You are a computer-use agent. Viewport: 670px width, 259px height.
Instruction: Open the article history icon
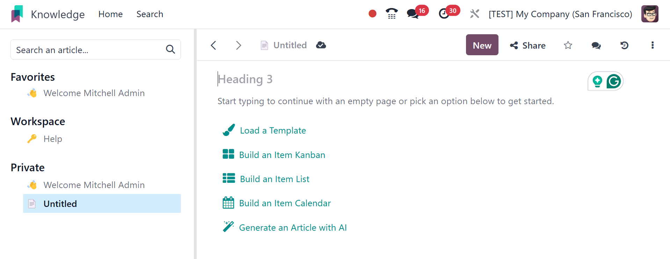624,45
